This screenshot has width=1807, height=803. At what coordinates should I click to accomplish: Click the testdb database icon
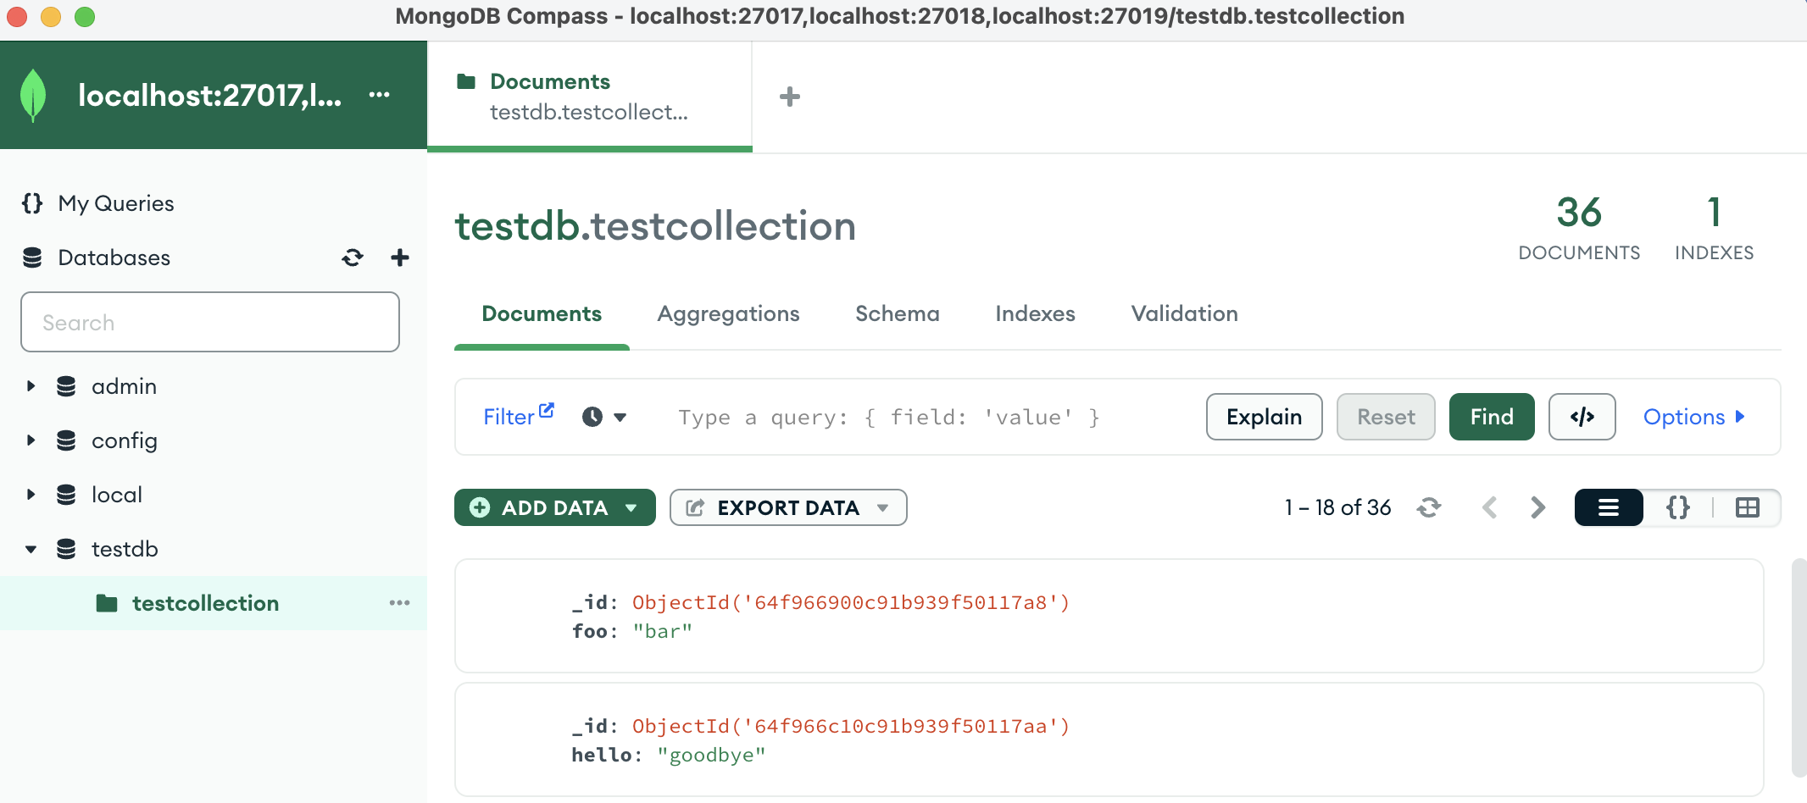pyautogui.click(x=66, y=549)
